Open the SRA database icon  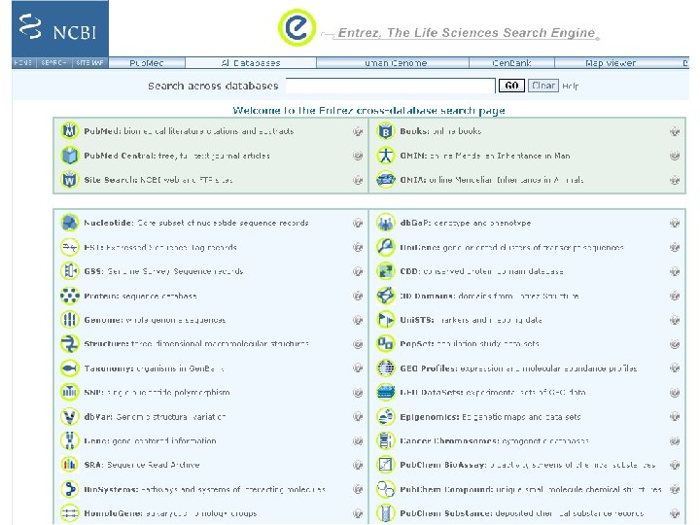pos(70,465)
